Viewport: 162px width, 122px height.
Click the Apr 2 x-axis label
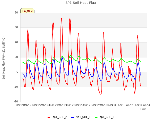[x=130, y=105]
